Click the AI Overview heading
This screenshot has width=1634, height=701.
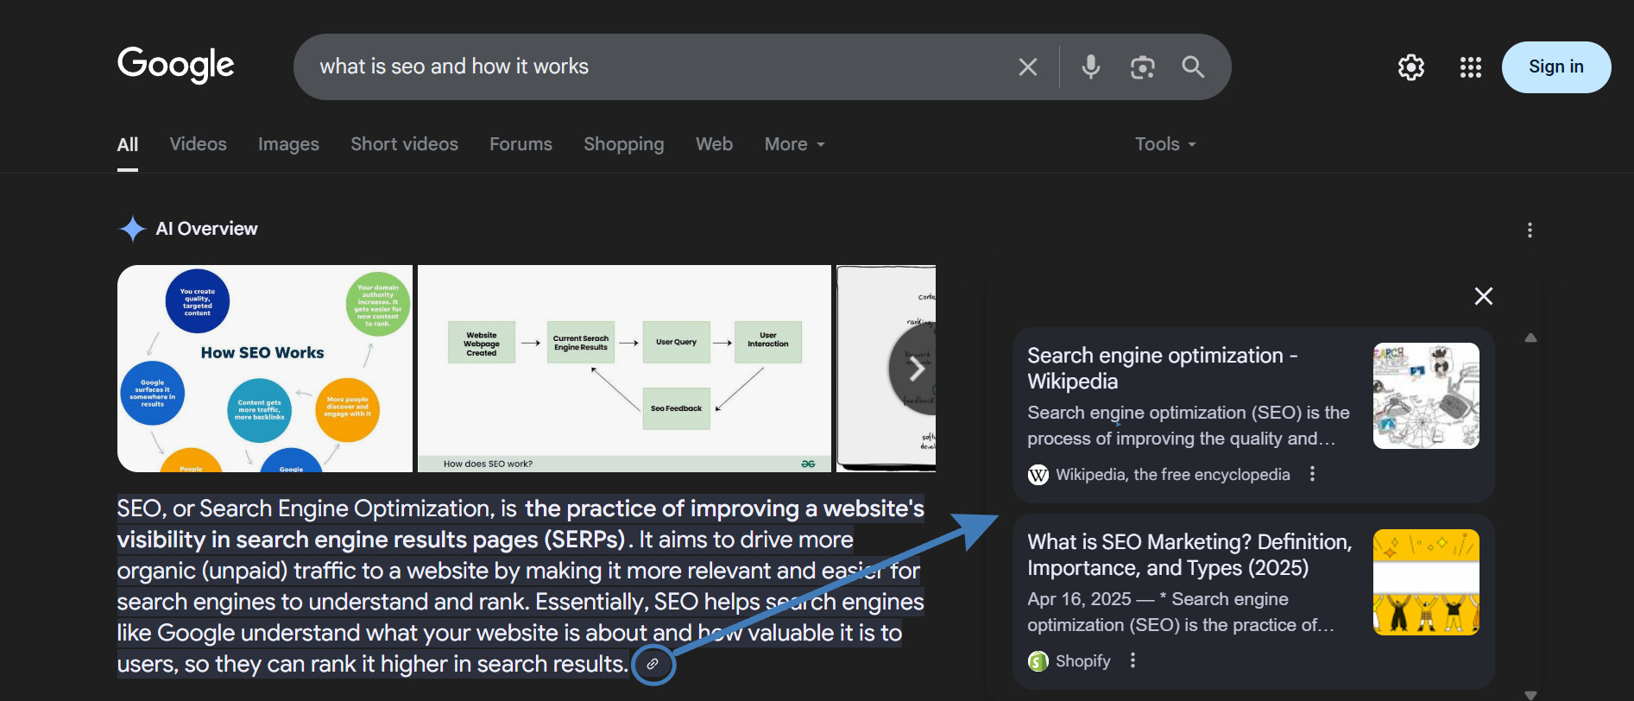[x=206, y=229]
